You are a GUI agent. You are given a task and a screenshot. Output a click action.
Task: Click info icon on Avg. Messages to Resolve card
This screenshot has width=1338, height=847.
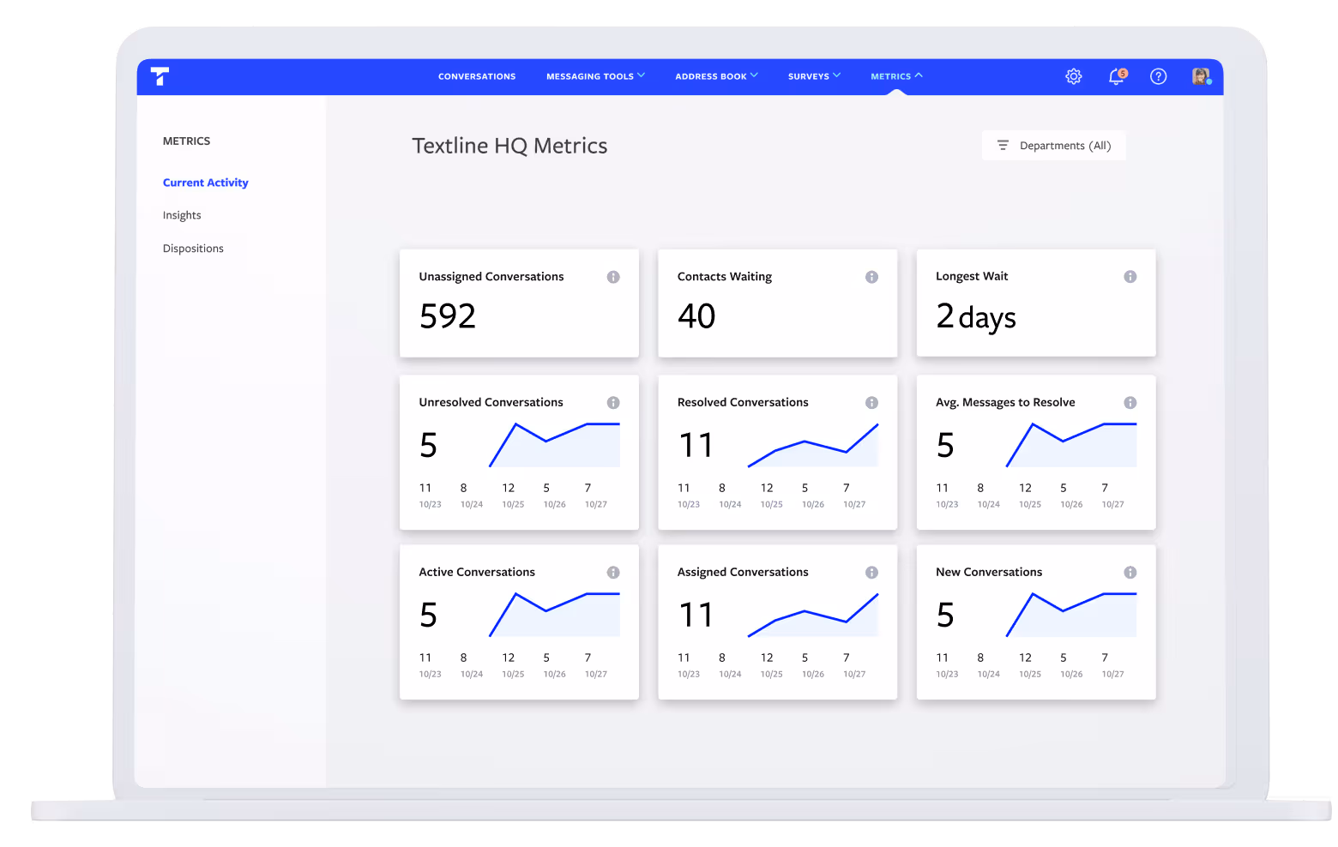(1130, 403)
